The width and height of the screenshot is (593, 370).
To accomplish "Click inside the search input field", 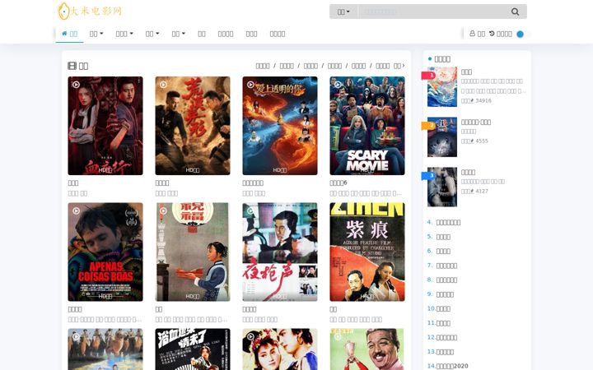I will [434, 12].
